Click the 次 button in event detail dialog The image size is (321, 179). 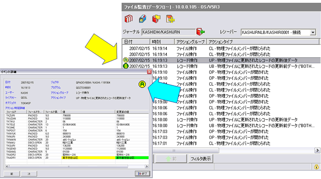point(29,174)
